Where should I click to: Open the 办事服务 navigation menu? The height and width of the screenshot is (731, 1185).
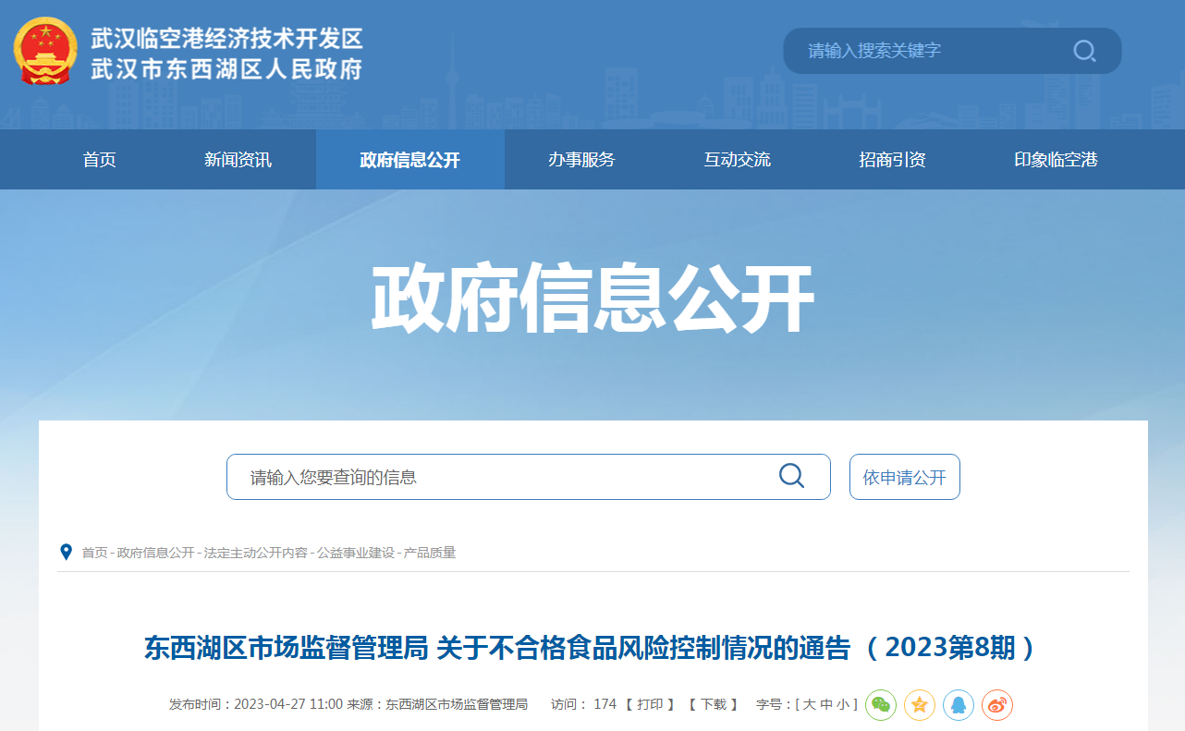click(581, 160)
